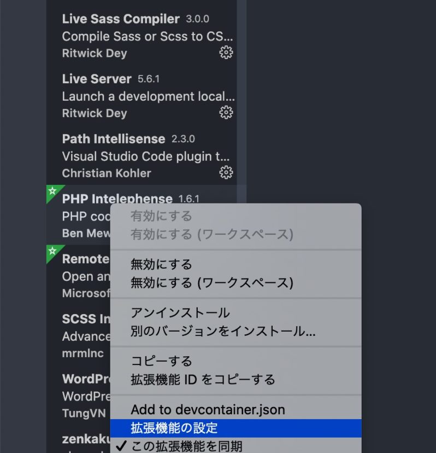Select 無効にする from context menu
The width and height of the screenshot is (436, 453).
[x=162, y=264]
